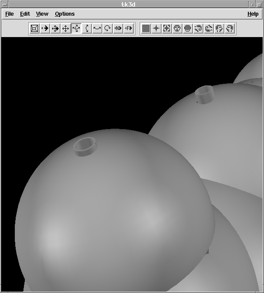The width and height of the screenshot is (264, 293).
Task: Select the front face view icon
Action: (x=177, y=28)
